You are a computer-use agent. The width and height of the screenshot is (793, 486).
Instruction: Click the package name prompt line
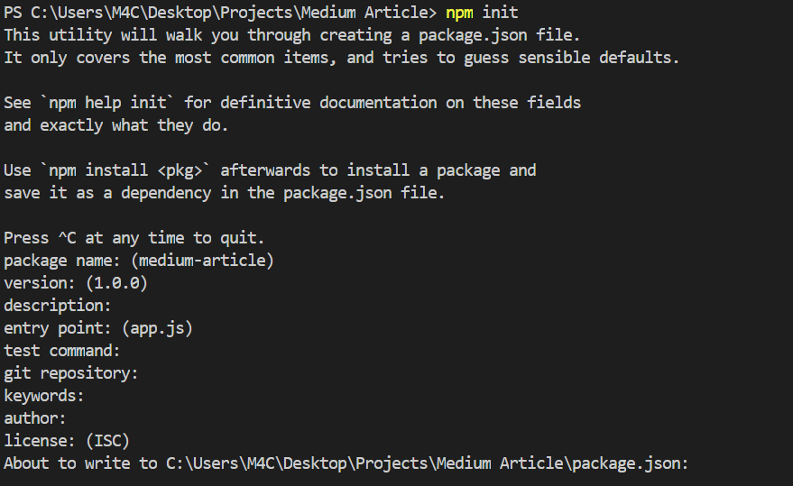[x=139, y=261]
